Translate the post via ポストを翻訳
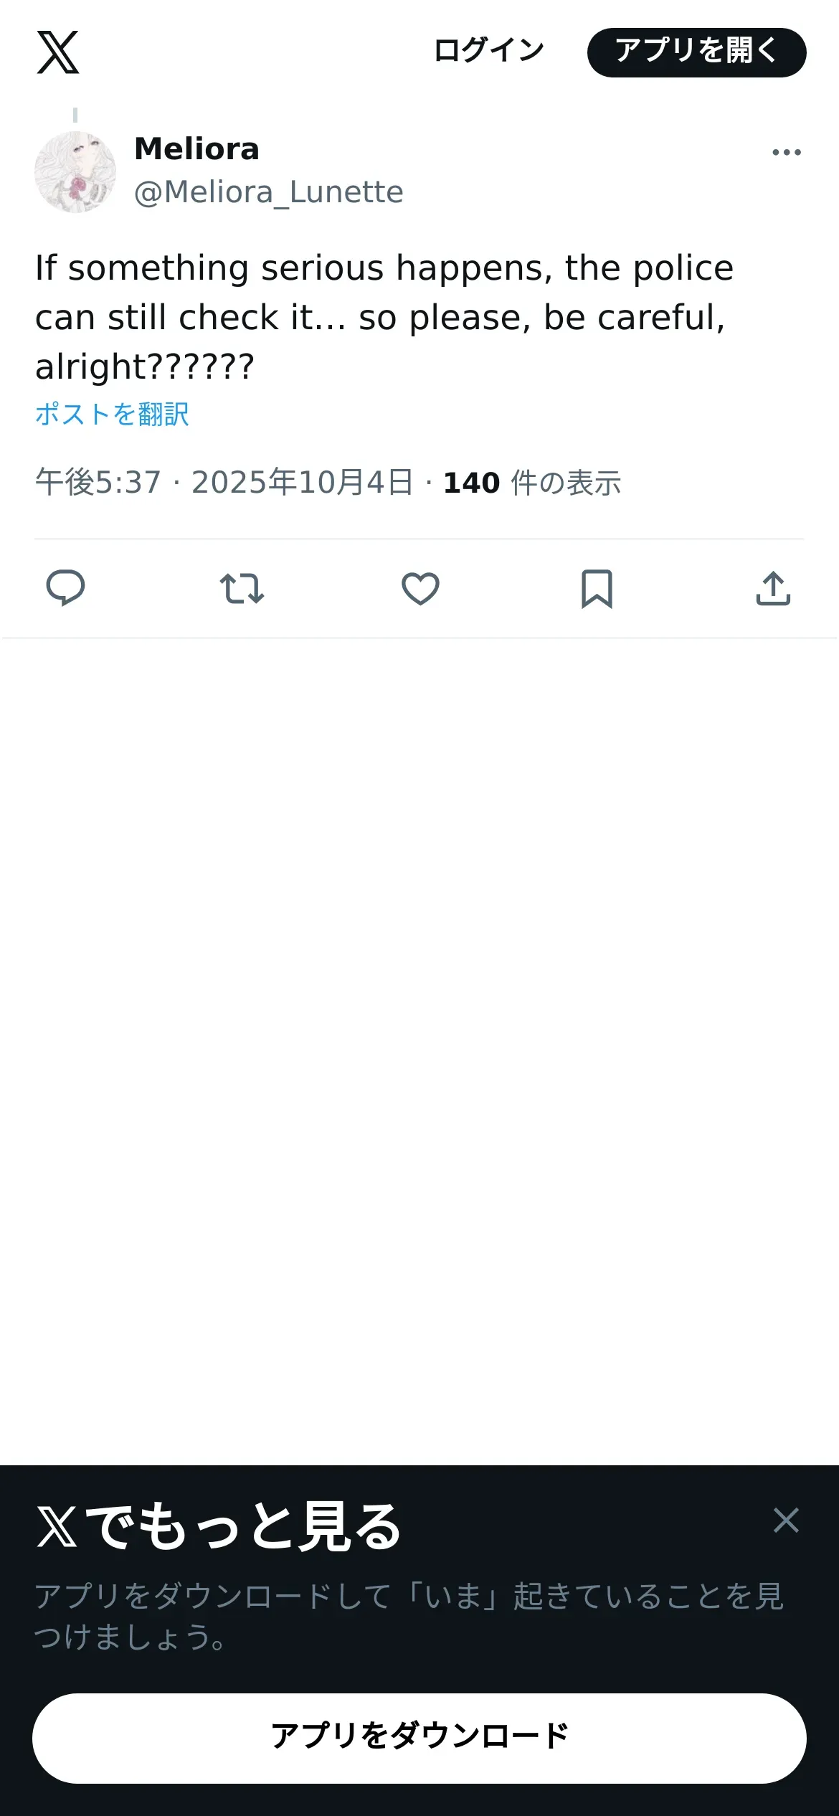 (112, 414)
